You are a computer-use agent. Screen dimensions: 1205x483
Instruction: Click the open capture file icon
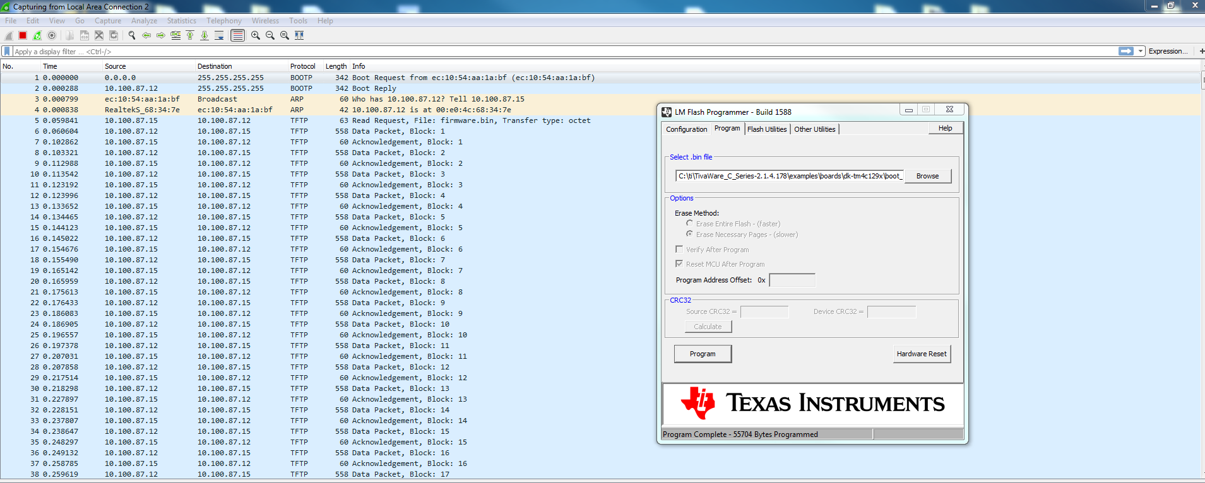[x=69, y=35]
